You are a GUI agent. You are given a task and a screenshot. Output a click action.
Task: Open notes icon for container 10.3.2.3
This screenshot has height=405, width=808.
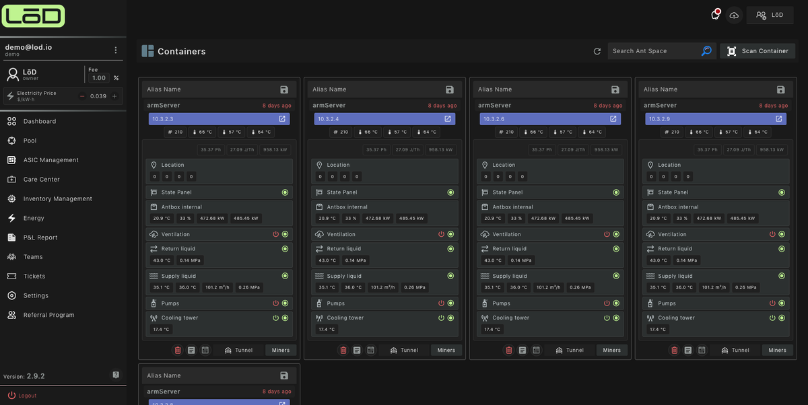tap(191, 350)
